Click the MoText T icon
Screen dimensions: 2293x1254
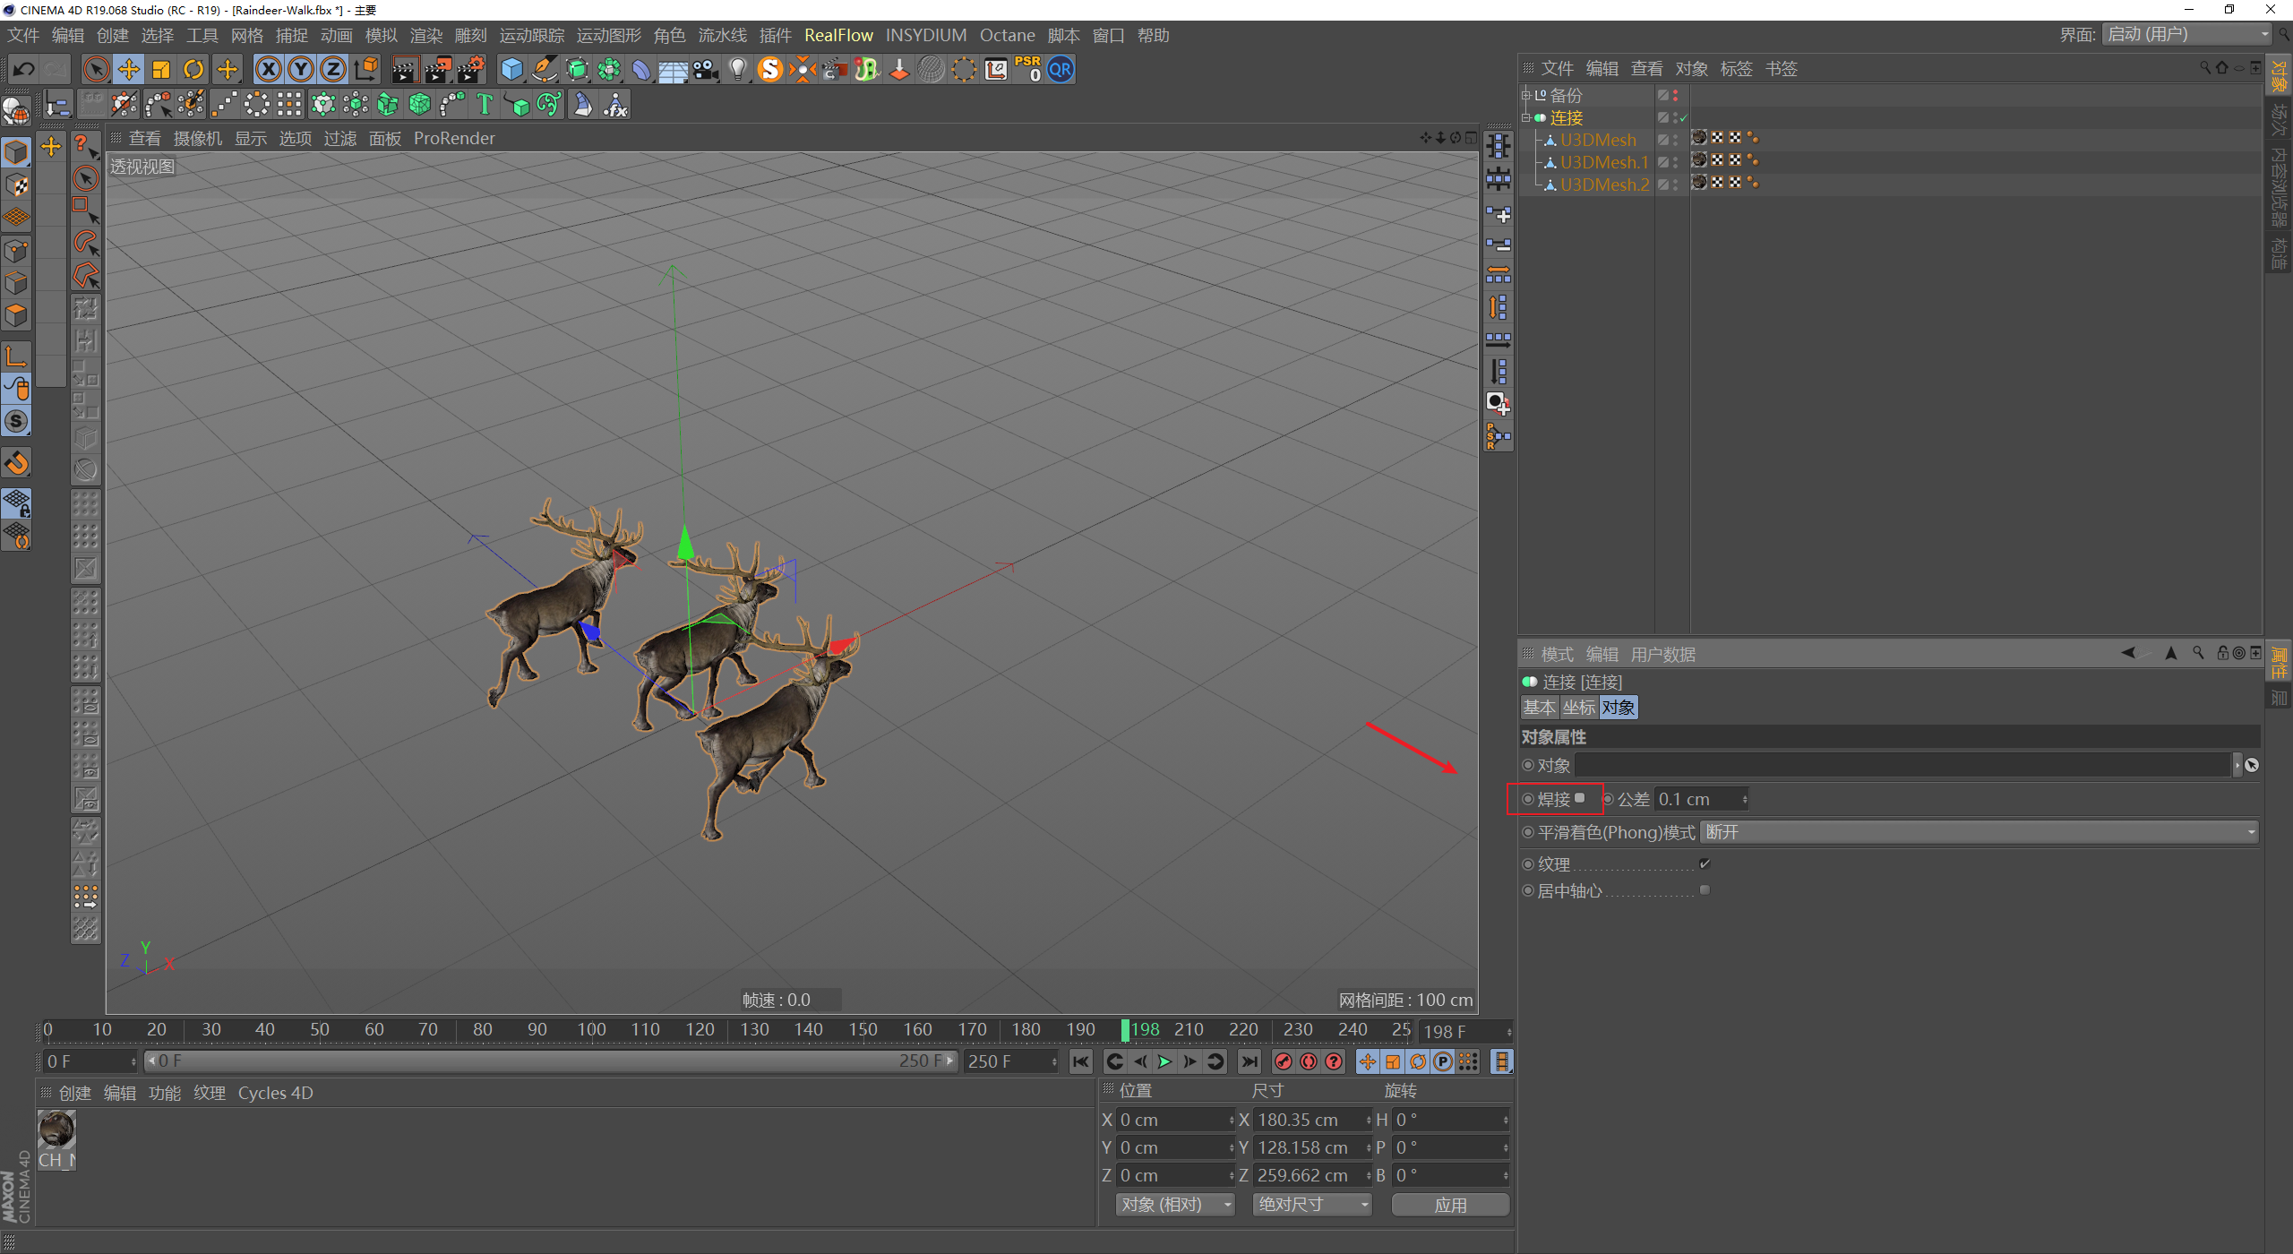485,105
